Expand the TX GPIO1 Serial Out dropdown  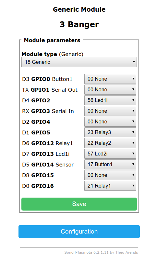110,90
